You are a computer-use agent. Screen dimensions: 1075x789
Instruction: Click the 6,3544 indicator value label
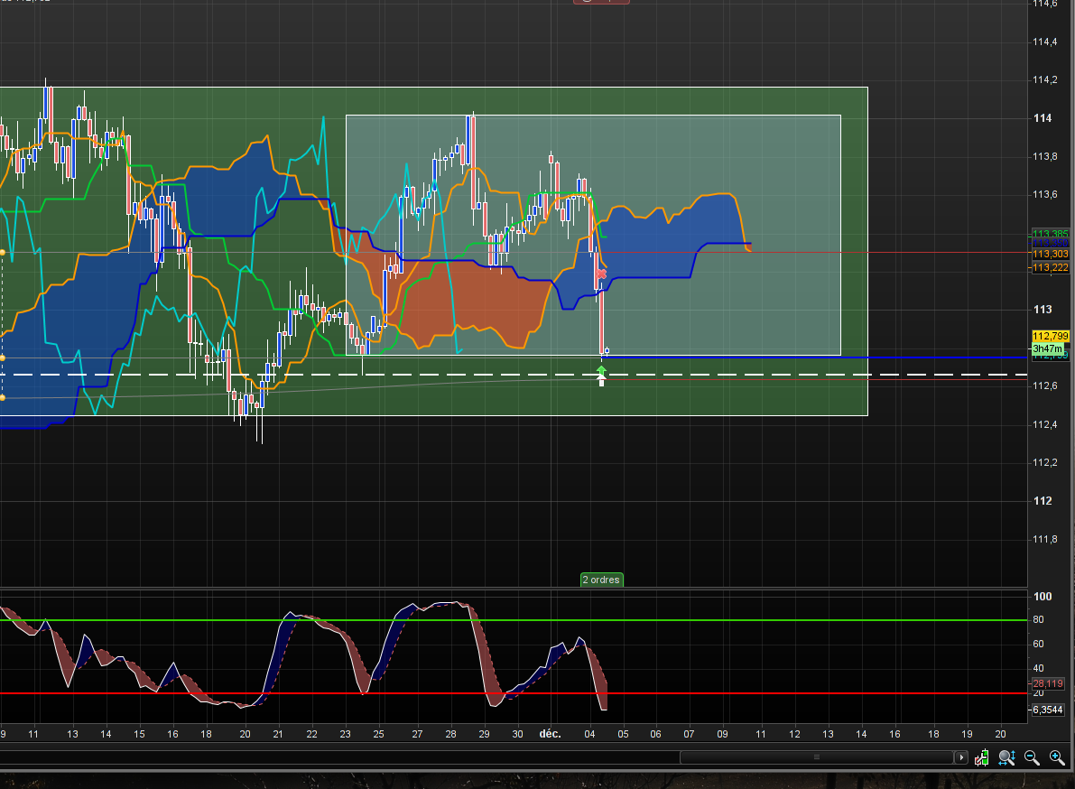pyautogui.click(x=1048, y=710)
